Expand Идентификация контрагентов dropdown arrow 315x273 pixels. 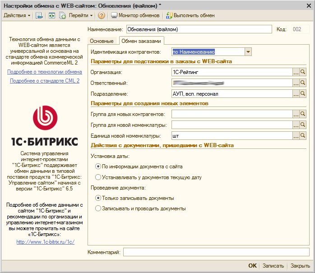tap(248, 52)
